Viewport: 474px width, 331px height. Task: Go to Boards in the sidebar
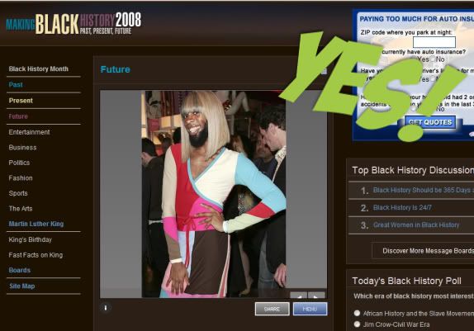(x=19, y=270)
